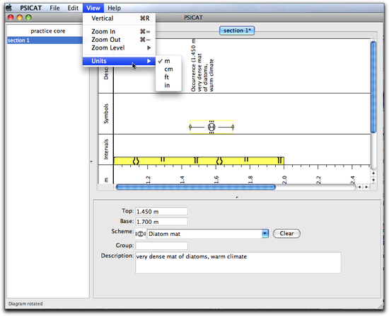Click the horizontal scrollbar right arrow

pyautogui.click(x=366, y=187)
